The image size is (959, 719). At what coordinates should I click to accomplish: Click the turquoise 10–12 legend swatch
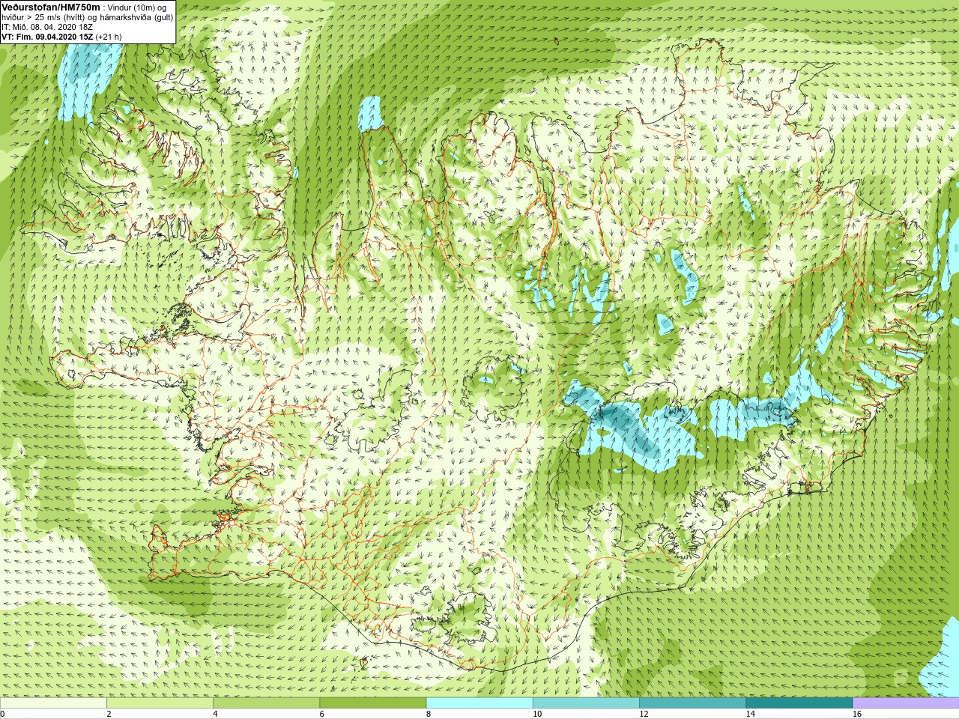[586, 703]
